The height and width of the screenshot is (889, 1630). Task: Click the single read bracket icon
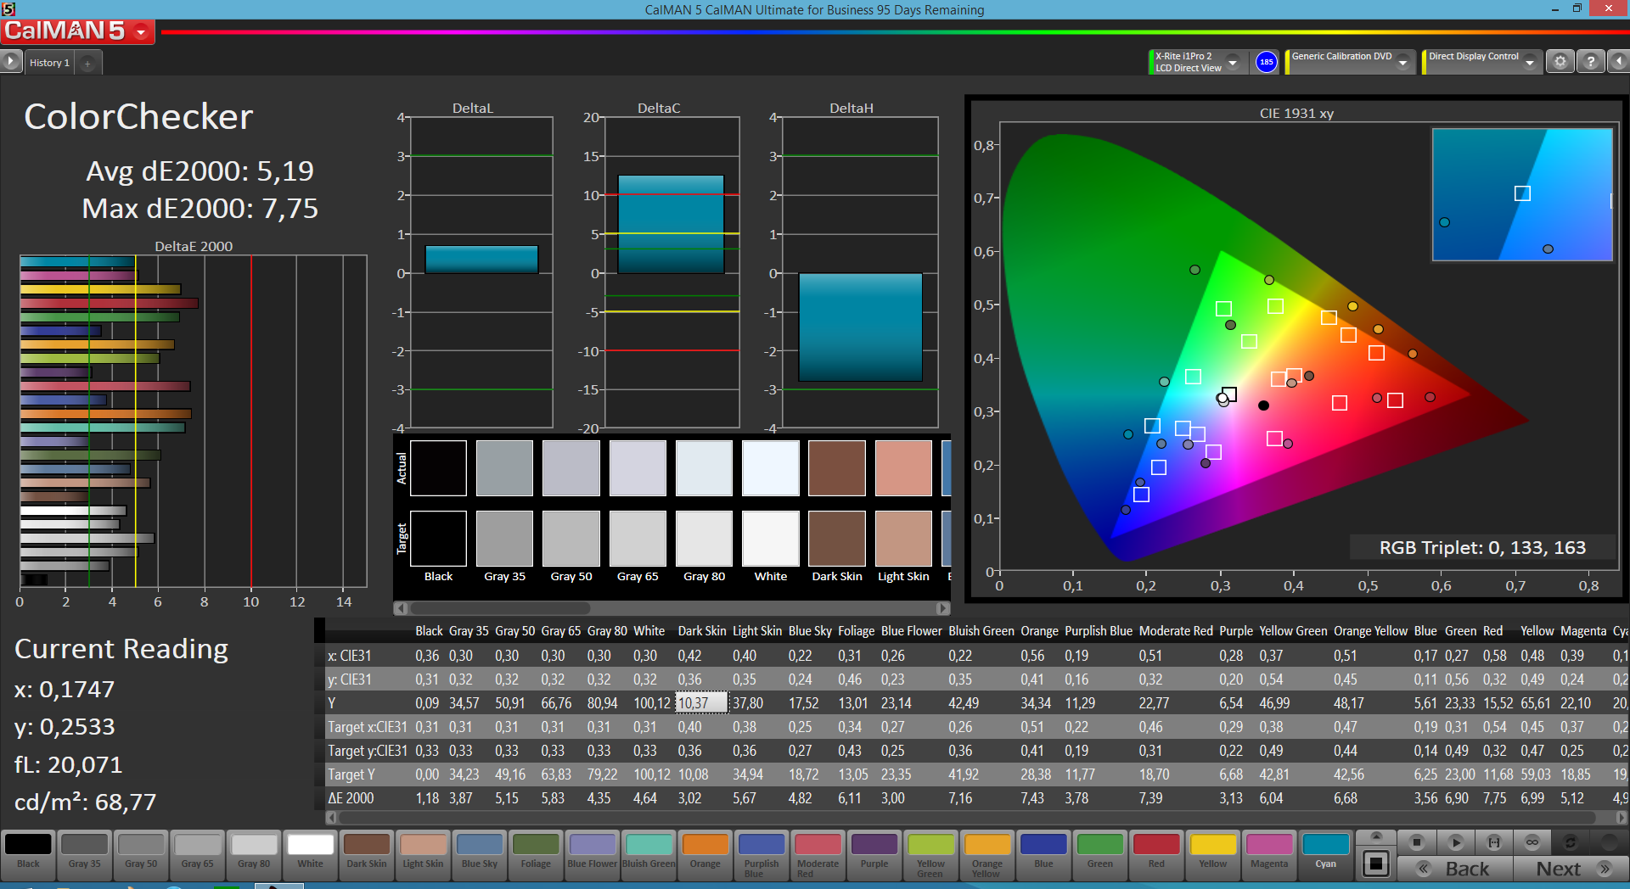tap(1494, 842)
